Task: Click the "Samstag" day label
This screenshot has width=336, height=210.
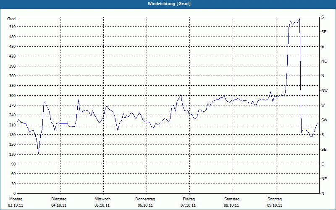Action: [232, 199]
